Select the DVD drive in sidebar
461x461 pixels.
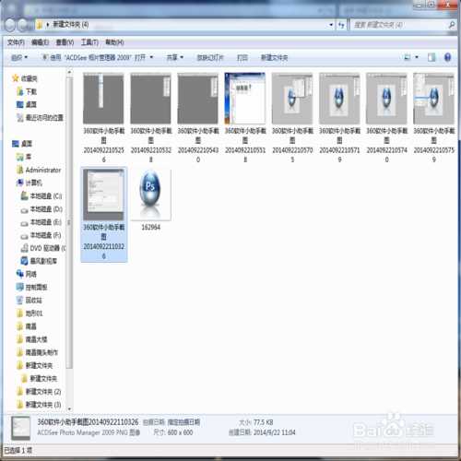coord(43,248)
